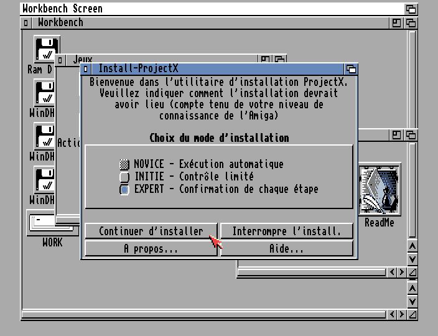Select the first WinDH disk icon
The width and height of the screenshot is (438, 336).
pyautogui.click(x=45, y=93)
